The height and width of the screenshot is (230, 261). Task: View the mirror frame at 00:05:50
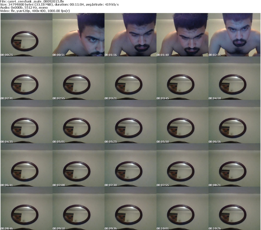pos(182,122)
